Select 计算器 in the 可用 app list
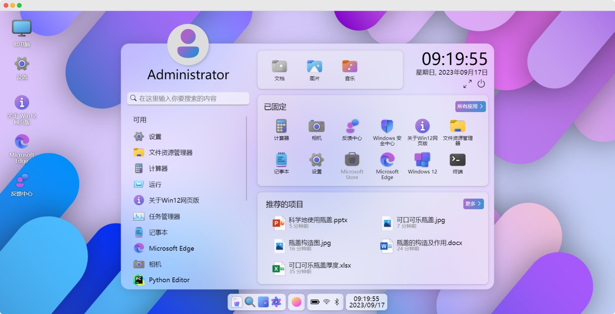The image size is (615, 314). pyautogui.click(x=188, y=168)
